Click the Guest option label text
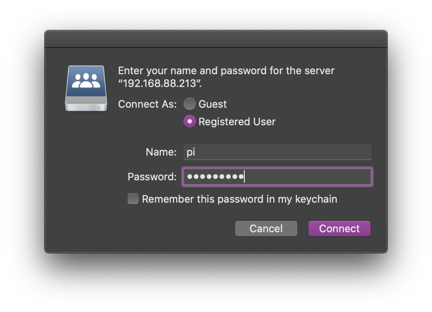 pos(212,104)
